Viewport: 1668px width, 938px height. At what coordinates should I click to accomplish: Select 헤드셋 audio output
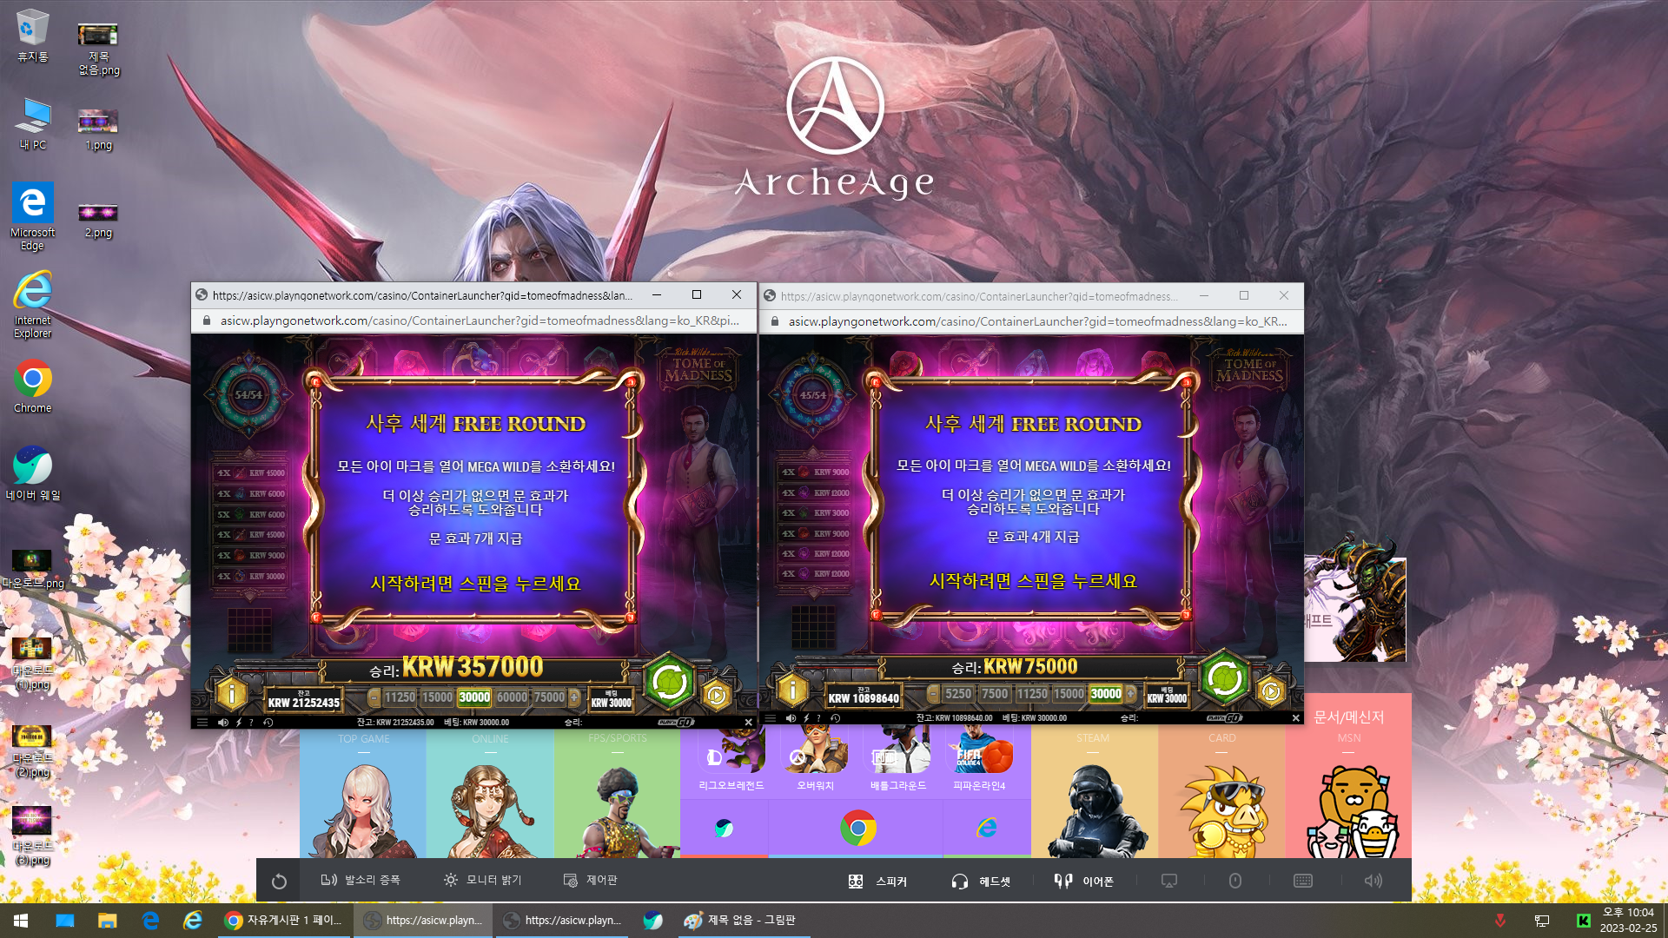(x=981, y=881)
